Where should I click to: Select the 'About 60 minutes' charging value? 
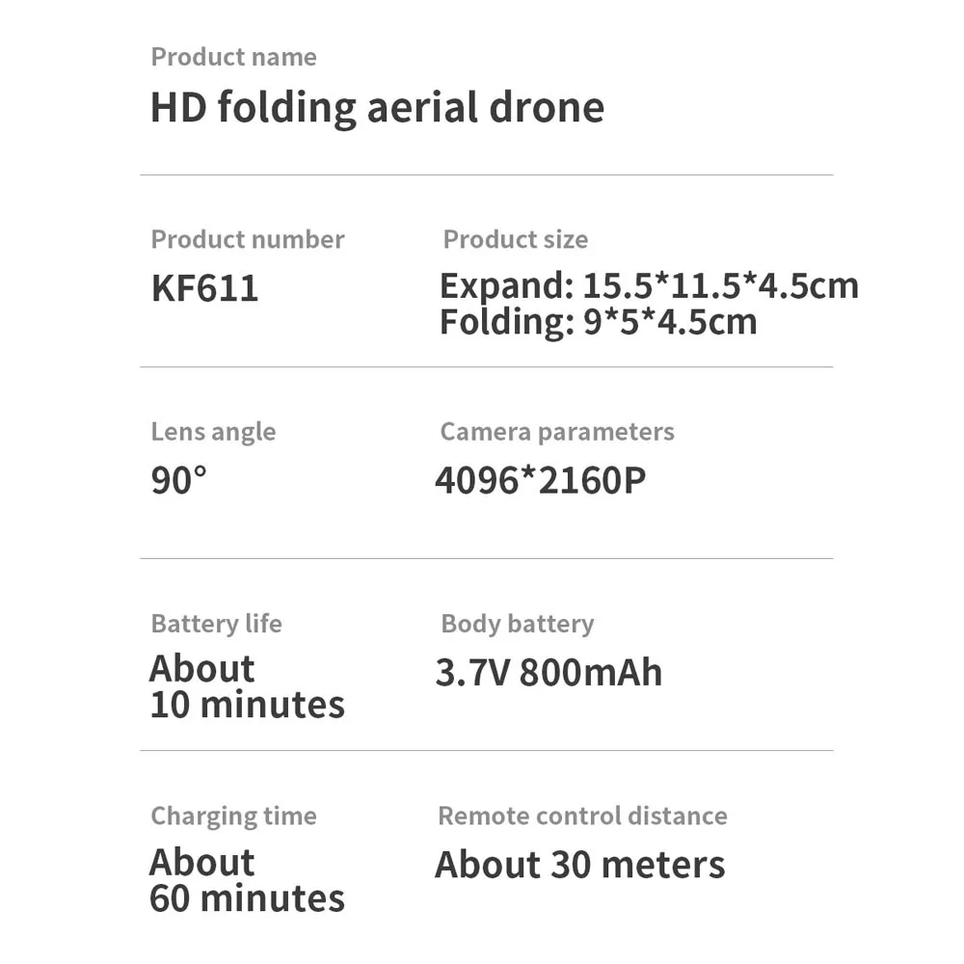point(247,880)
